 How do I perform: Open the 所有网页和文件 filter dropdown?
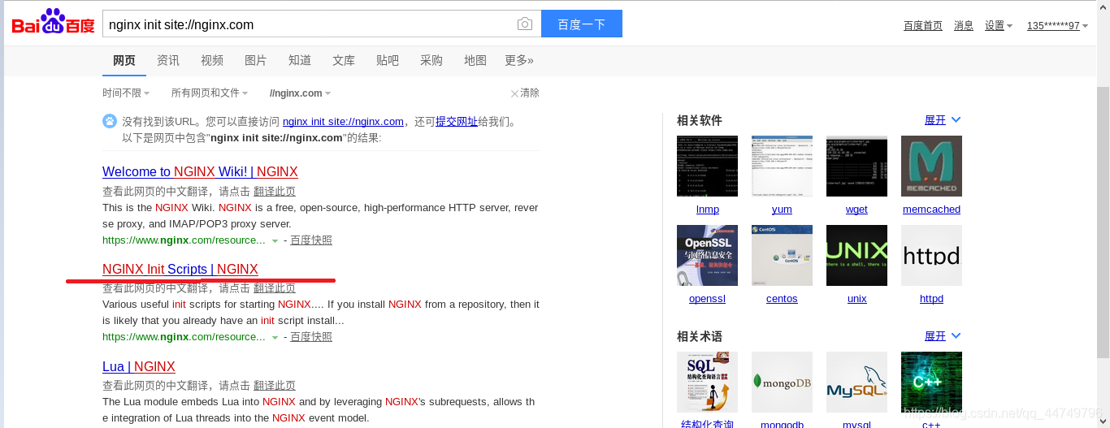point(210,93)
